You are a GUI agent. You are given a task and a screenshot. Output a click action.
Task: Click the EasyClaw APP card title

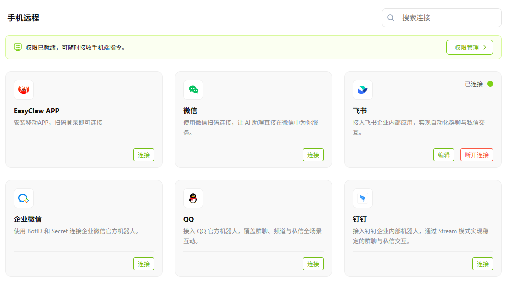coord(36,111)
